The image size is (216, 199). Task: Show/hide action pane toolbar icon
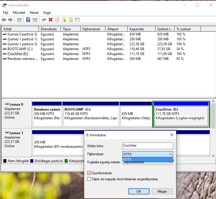[x=35, y=20]
